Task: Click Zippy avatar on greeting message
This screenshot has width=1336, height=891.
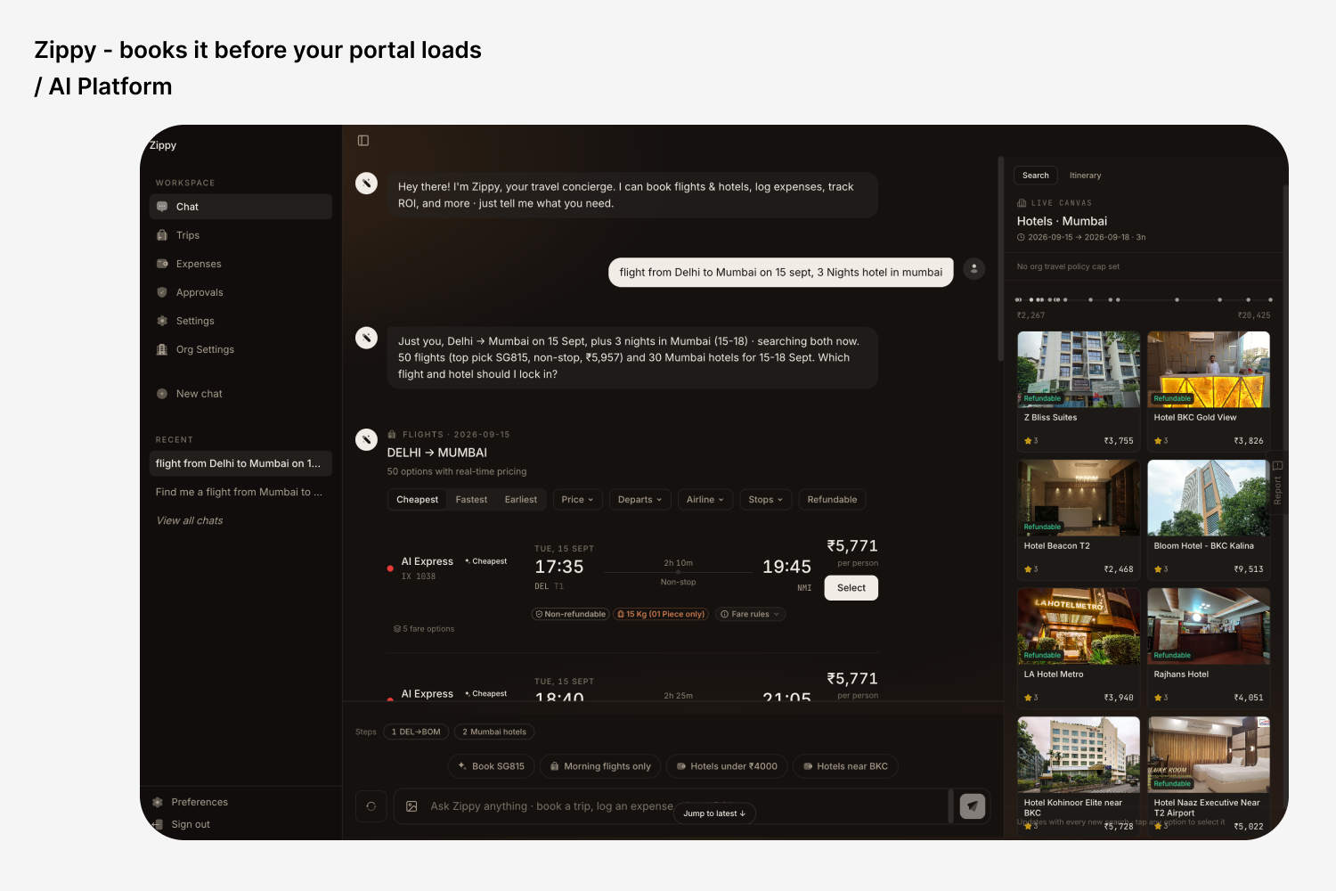Action: pyautogui.click(x=366, y=183)
